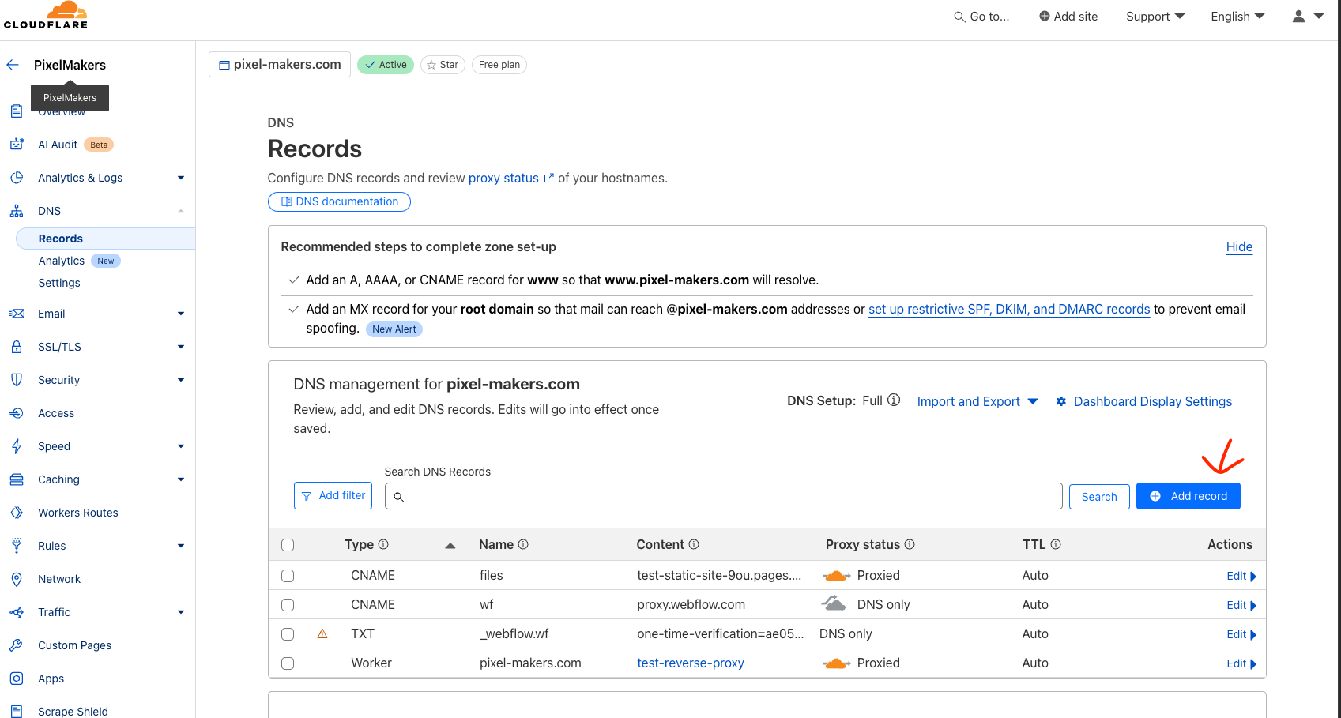Open DNS Analytics in sidebar

pyautogui.click(x=62, y=261)
